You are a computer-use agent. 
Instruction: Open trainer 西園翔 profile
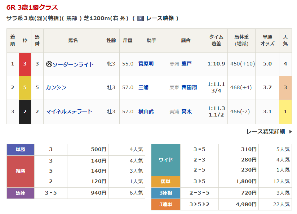(189, 87)
